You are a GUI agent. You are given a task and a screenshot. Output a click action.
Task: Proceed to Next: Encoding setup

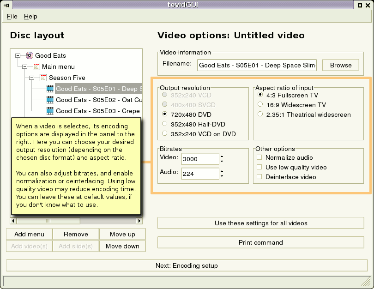tap(187, 265)
